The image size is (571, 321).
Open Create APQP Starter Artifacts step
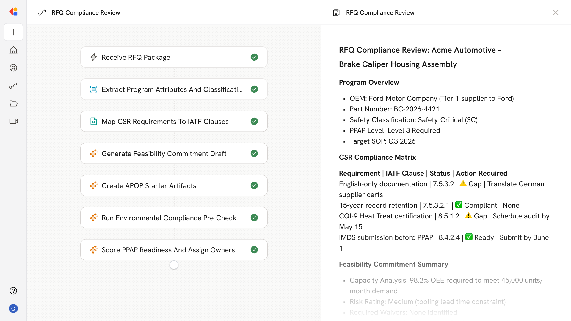pos(149,186)
